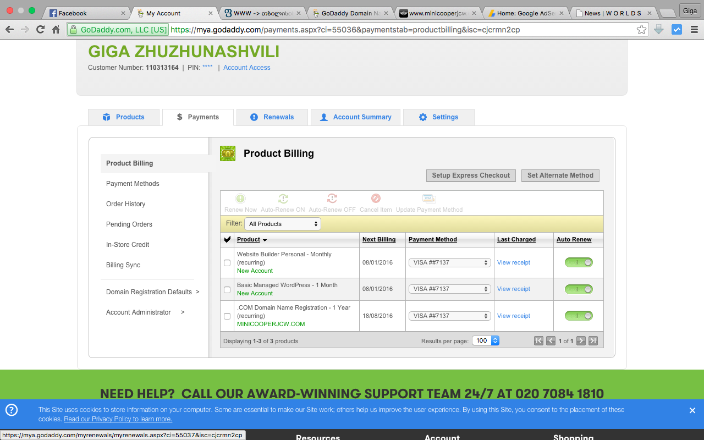Select the Basic Managed WordPress checkbox
Image resolution: width=704 pixels, height=440 pixels.
227,289
